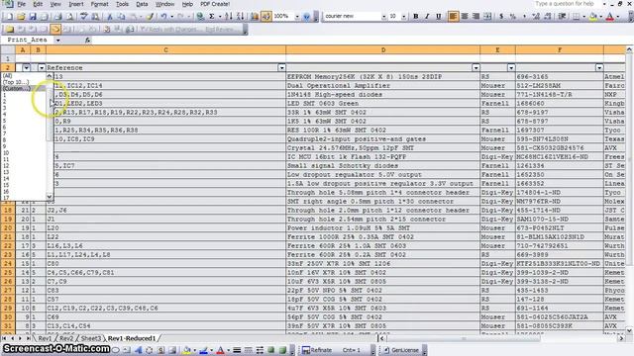Viewport: 634px width, 356px height.
Task: Toggle left alignment
Action: click(x=453, y=17)
